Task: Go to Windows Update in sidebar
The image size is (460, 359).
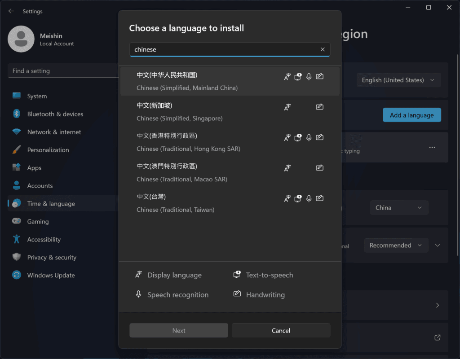Action: point(51,276)
